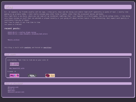Click the 'I was on cohost' badge
Image resolution: width=136 pixels, height=102 pixels.
pyautogui.click(x=50, y=76)
